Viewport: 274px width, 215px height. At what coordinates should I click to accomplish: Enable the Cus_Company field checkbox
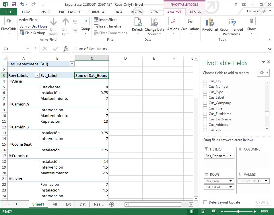point(205,103)
